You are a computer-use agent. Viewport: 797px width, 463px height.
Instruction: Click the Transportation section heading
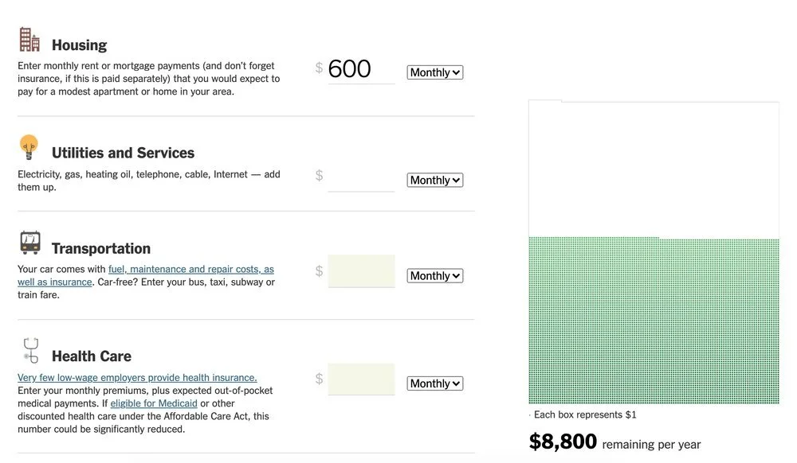(x=101, y=248)
